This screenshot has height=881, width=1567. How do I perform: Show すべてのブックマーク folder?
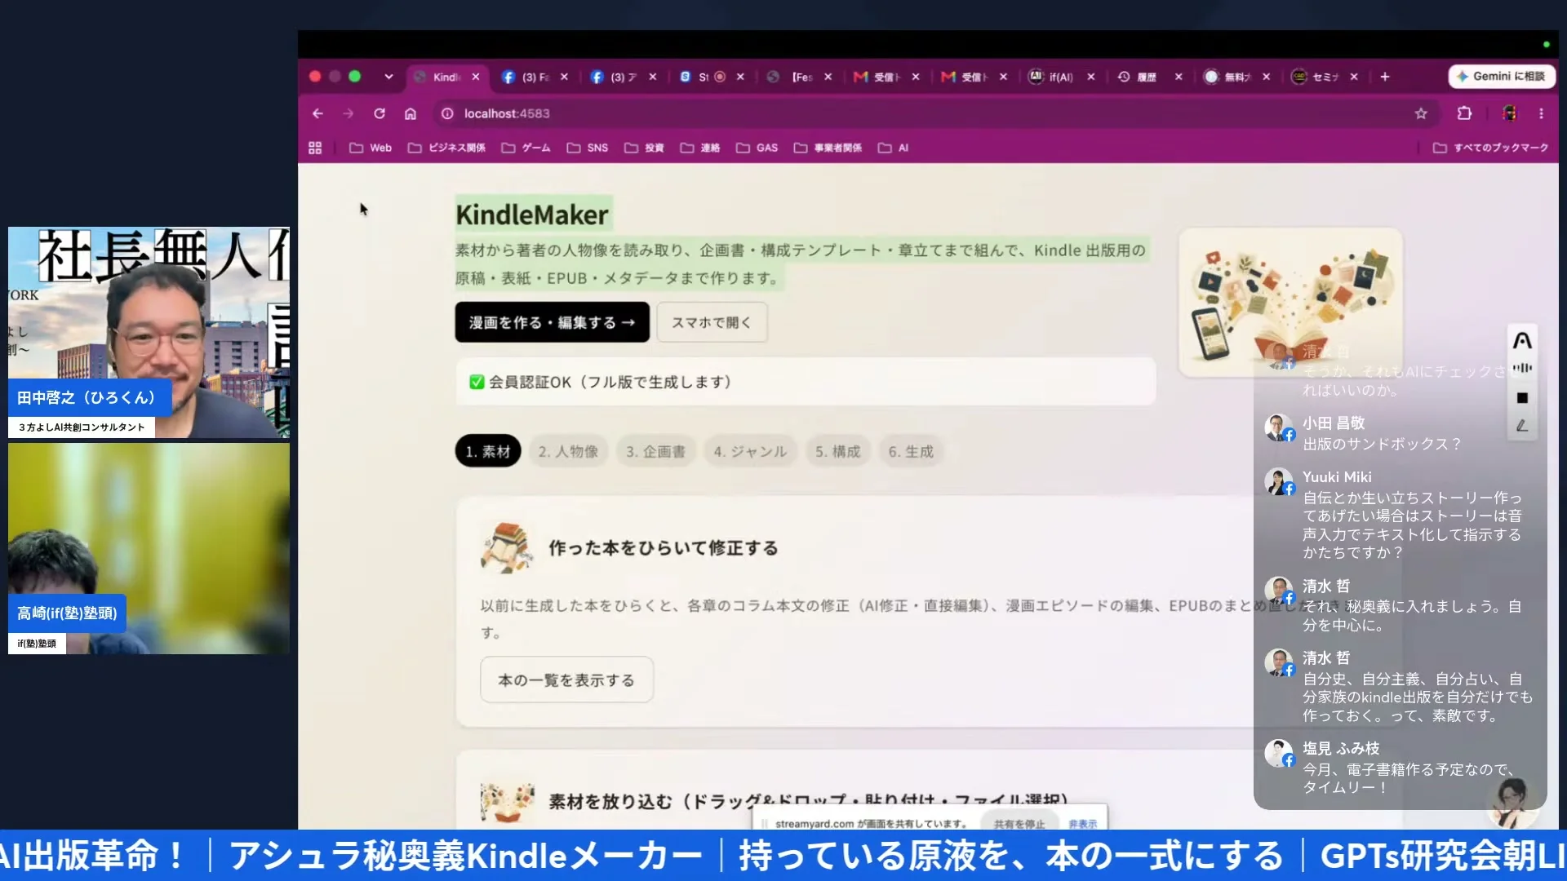click(x=1490, y=148)
